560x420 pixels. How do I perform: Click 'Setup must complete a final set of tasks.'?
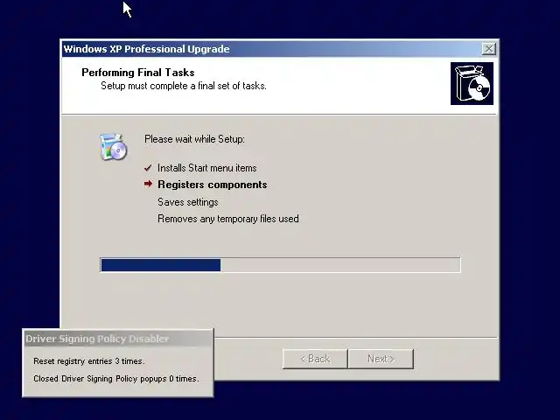(184, 86)
